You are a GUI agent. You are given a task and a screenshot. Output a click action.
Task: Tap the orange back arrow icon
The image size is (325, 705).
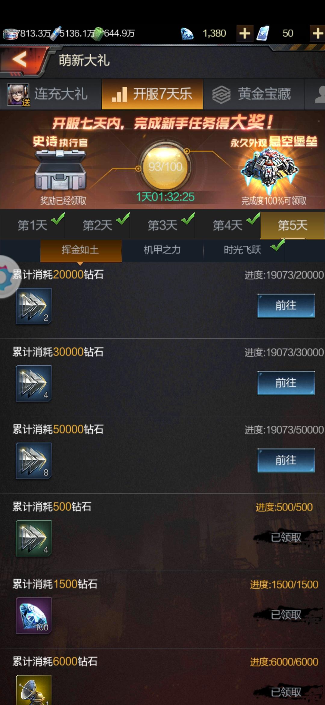[x=20, y=59]
